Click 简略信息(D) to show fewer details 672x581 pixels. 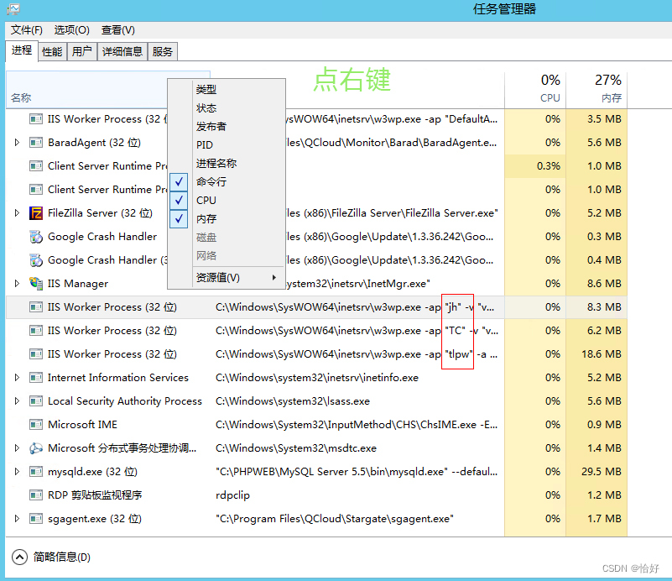pos(62,557)
